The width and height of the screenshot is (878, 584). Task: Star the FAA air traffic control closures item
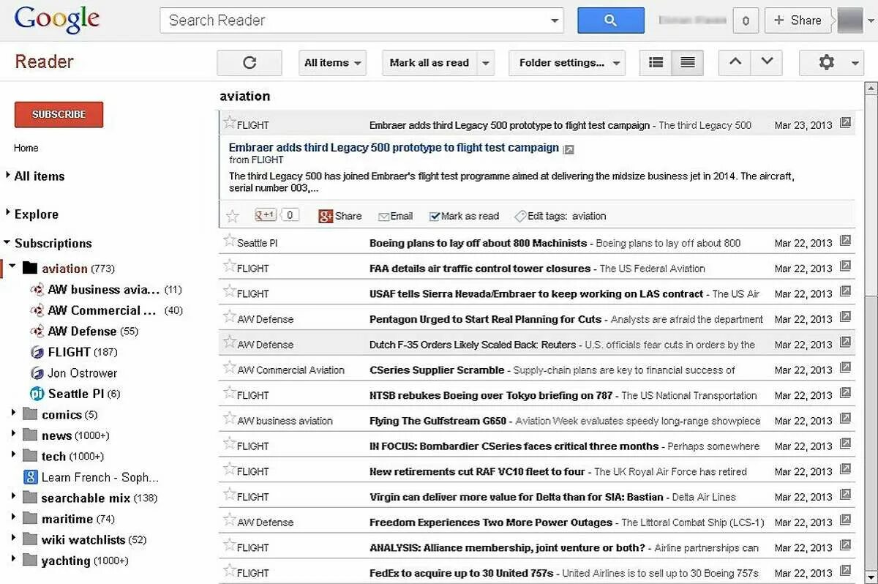[x=230, y=266]
